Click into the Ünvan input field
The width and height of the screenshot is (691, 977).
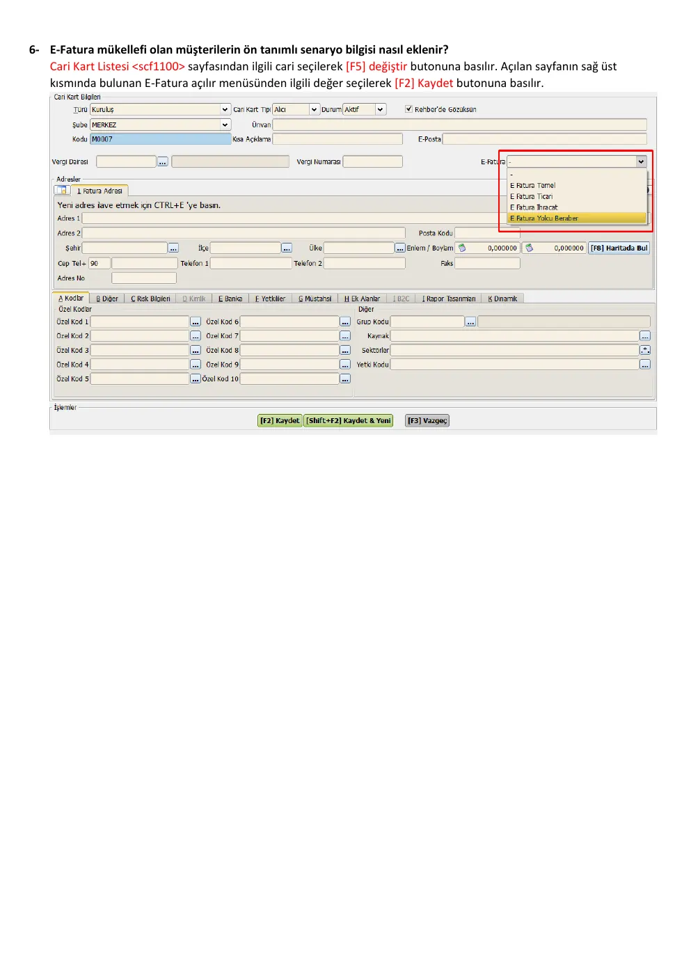click(x=459, y=125)
